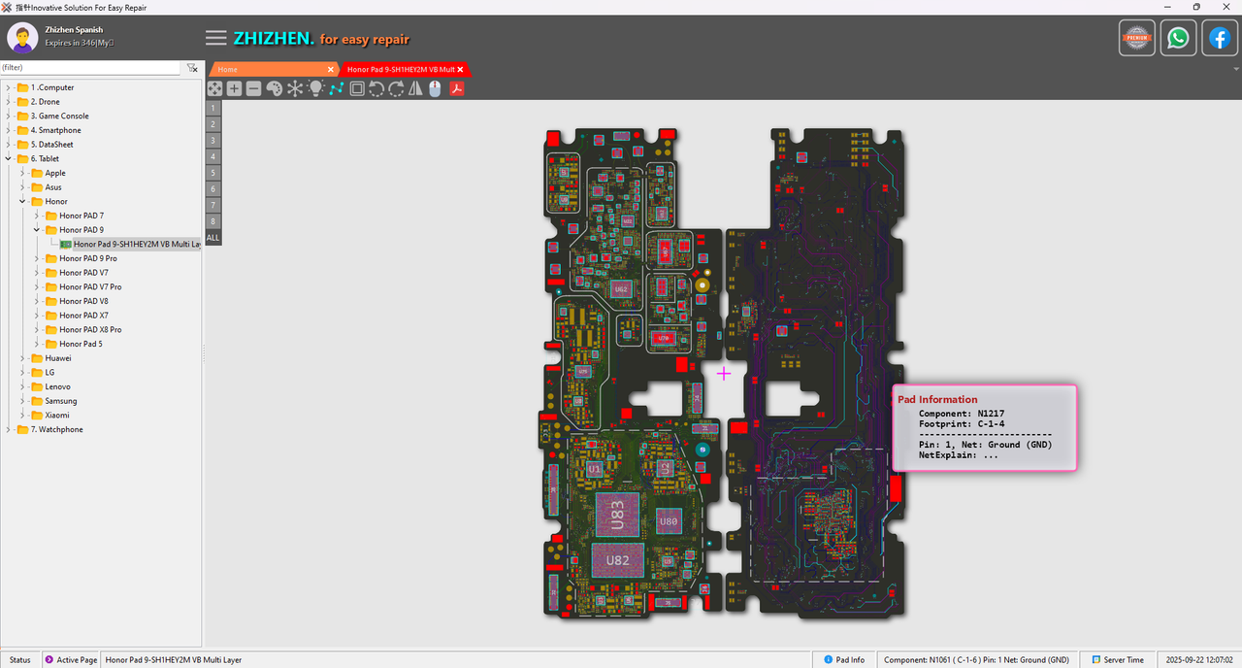
Task: Select the net trace line tool
Action: coord(337,88)
